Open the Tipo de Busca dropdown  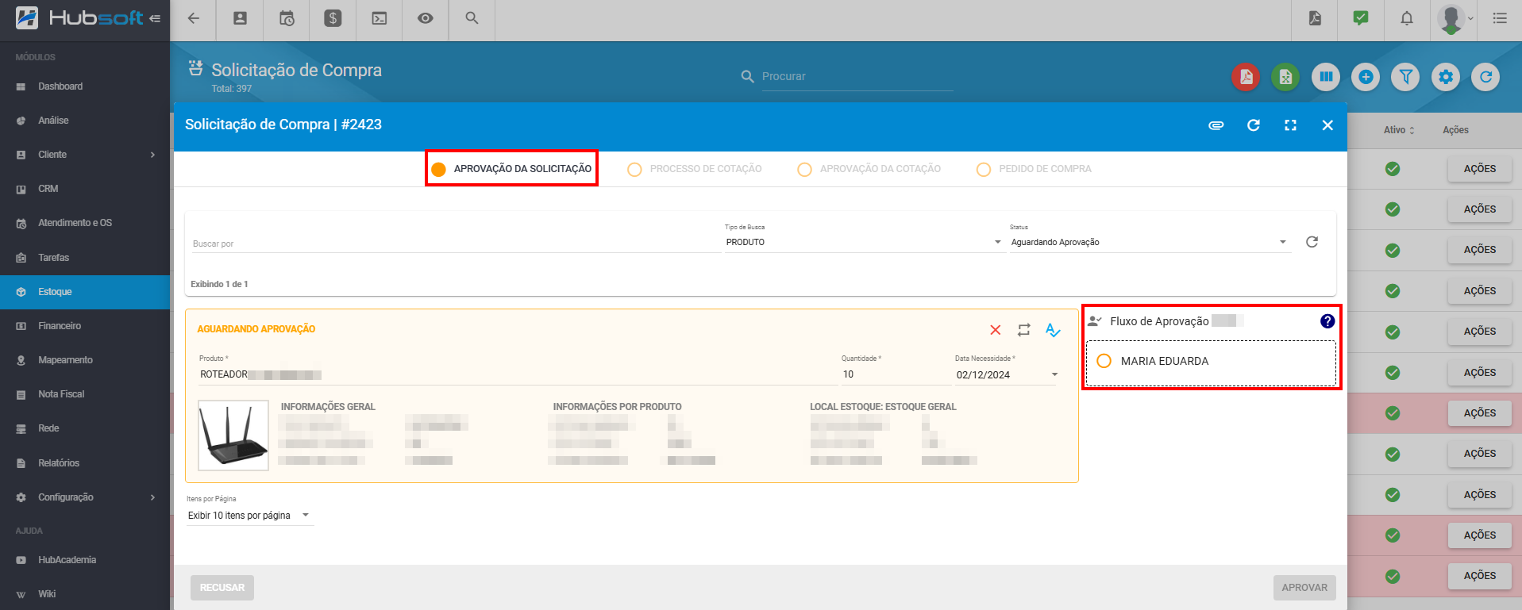pos(863,242)
